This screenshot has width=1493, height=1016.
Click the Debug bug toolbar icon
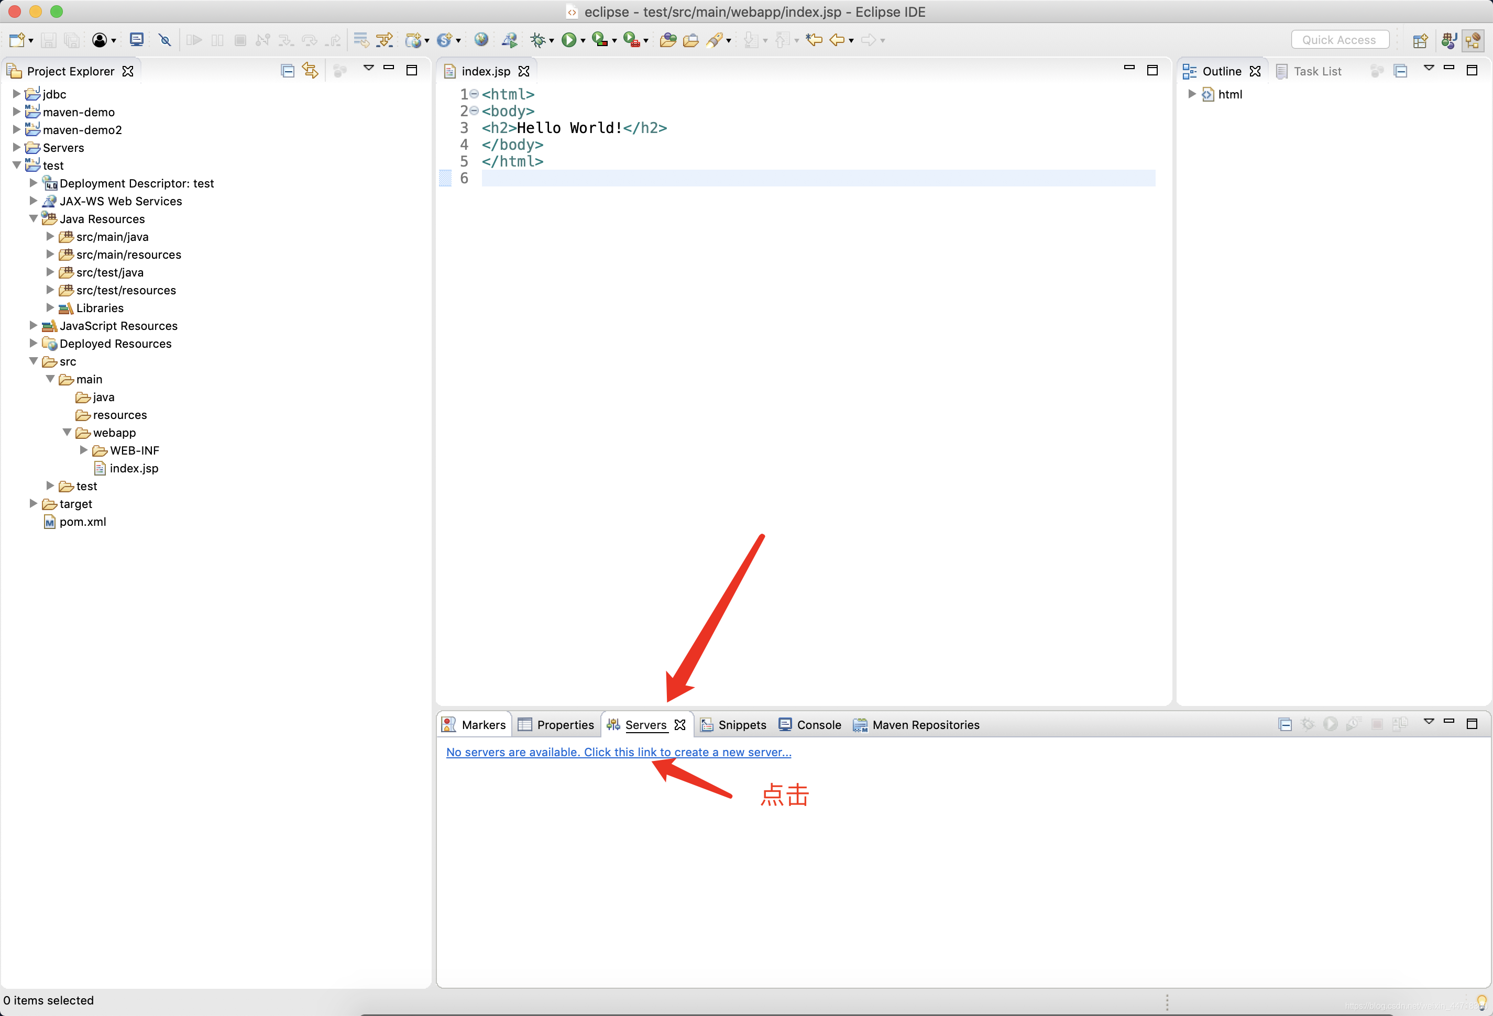537,40
